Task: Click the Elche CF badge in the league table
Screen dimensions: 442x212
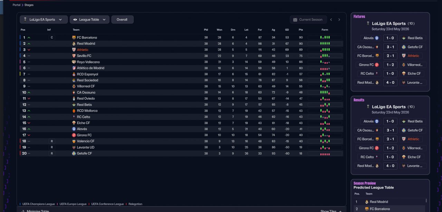Action: pos(74,123)
